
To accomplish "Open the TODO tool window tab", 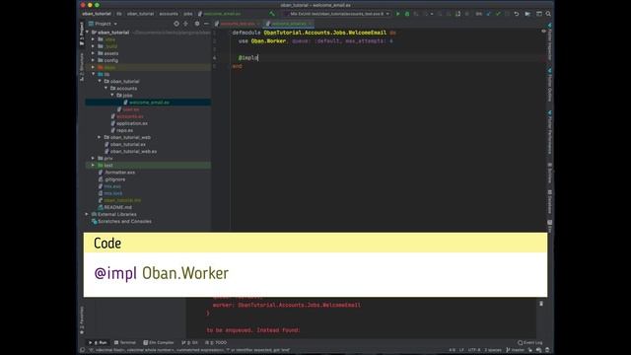I will (x=216, y=342).
